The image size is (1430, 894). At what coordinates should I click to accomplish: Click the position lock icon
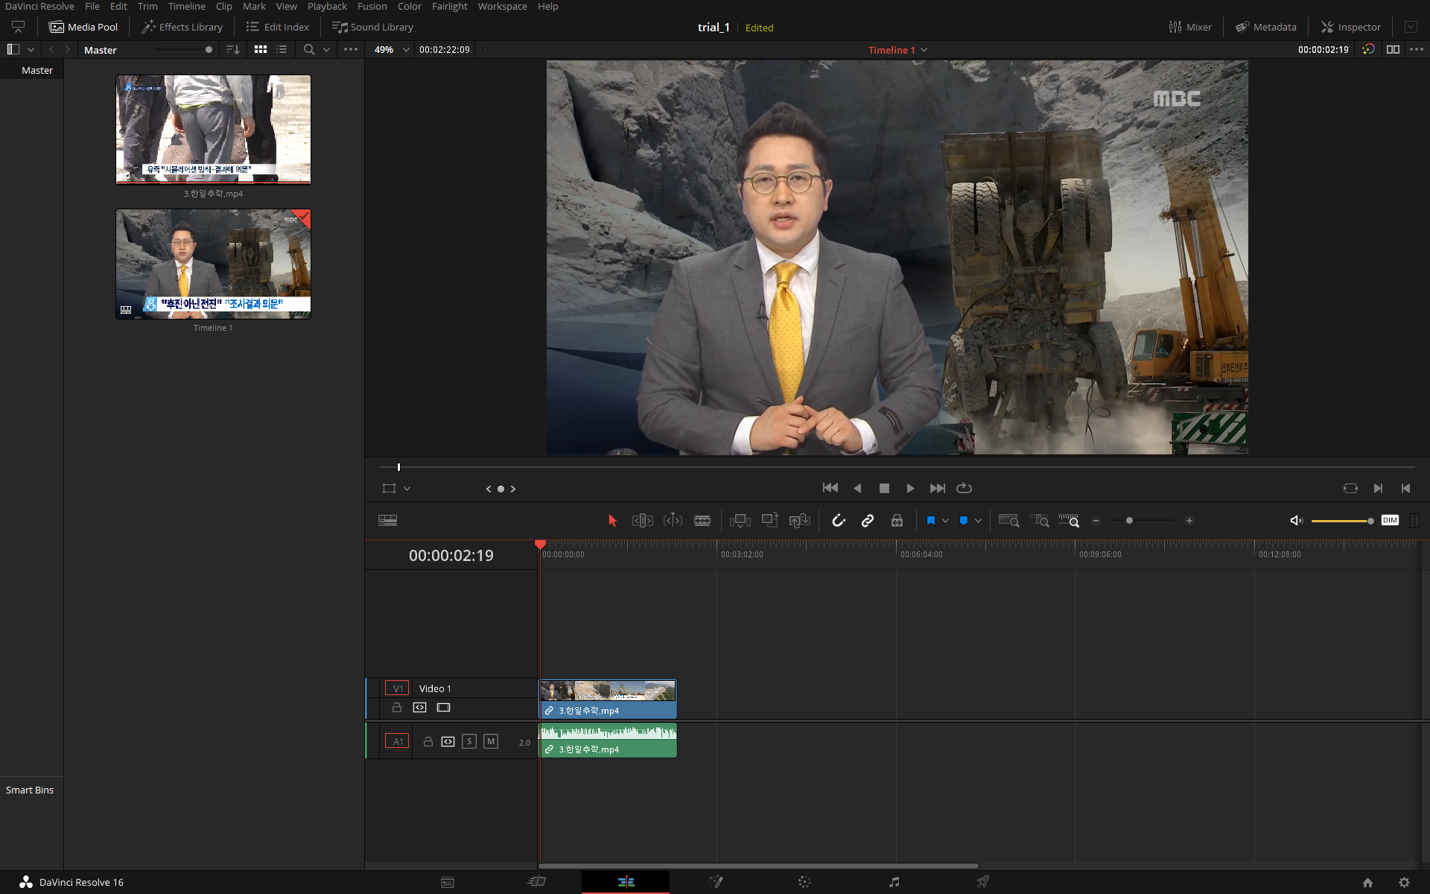click(897, 521)
